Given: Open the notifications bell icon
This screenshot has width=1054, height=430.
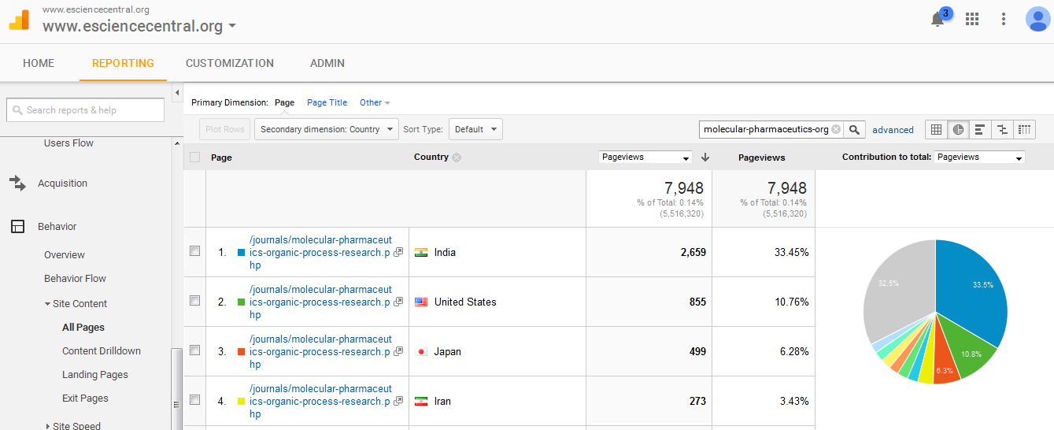Looking at the screenshot, I should (x=938, y=20).
